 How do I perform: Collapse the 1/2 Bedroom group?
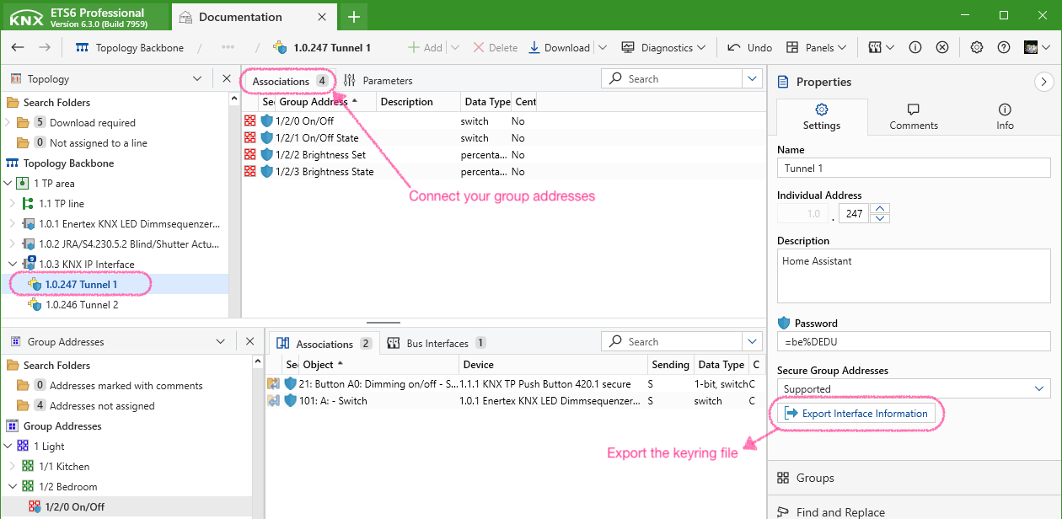tap(13, 487)
